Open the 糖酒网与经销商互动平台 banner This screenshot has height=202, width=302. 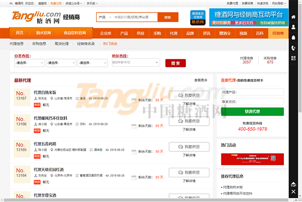249,17
